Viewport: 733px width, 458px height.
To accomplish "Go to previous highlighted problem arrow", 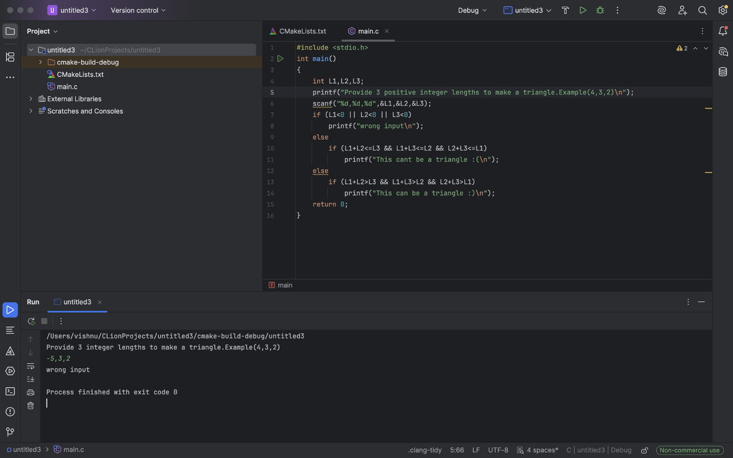I will coord(695,48).
